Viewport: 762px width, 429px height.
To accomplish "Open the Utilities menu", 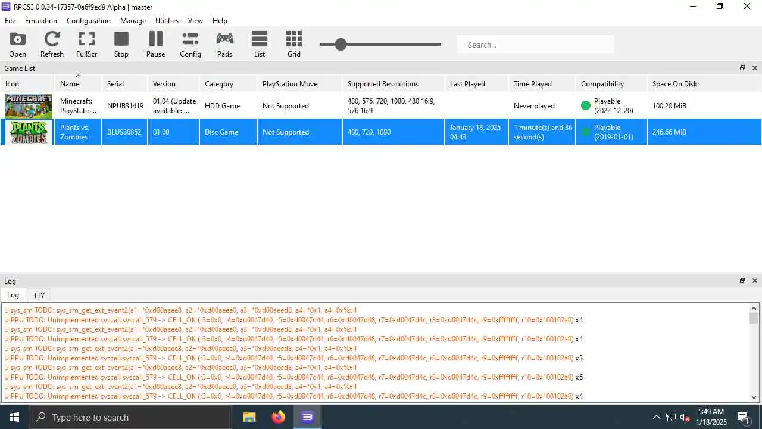I will tap(167, 20).
